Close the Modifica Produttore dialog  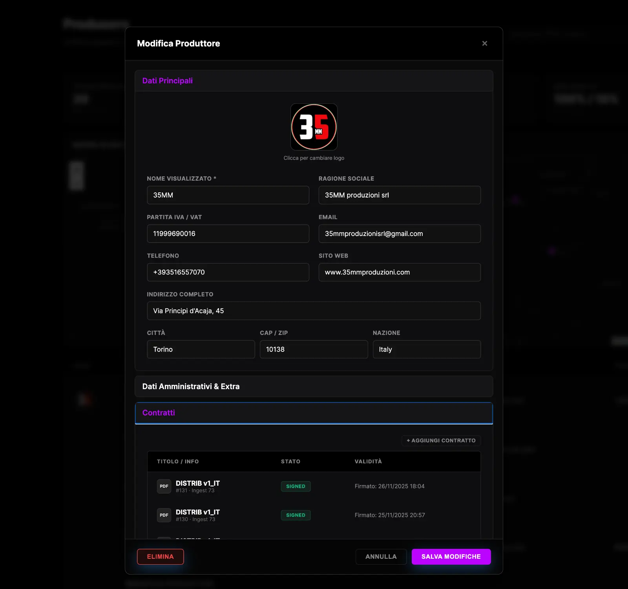click(x=484, y=44)
